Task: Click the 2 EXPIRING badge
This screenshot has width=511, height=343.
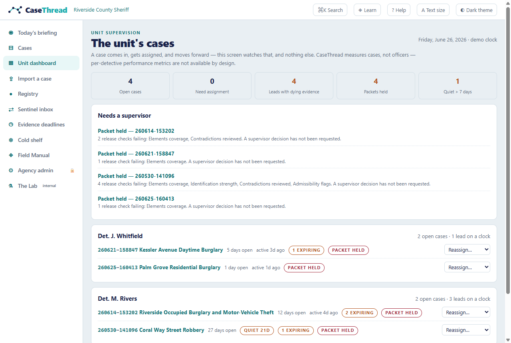Action: [359, 313]
